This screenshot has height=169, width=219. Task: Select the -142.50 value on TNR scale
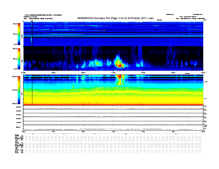pos(15,90)
